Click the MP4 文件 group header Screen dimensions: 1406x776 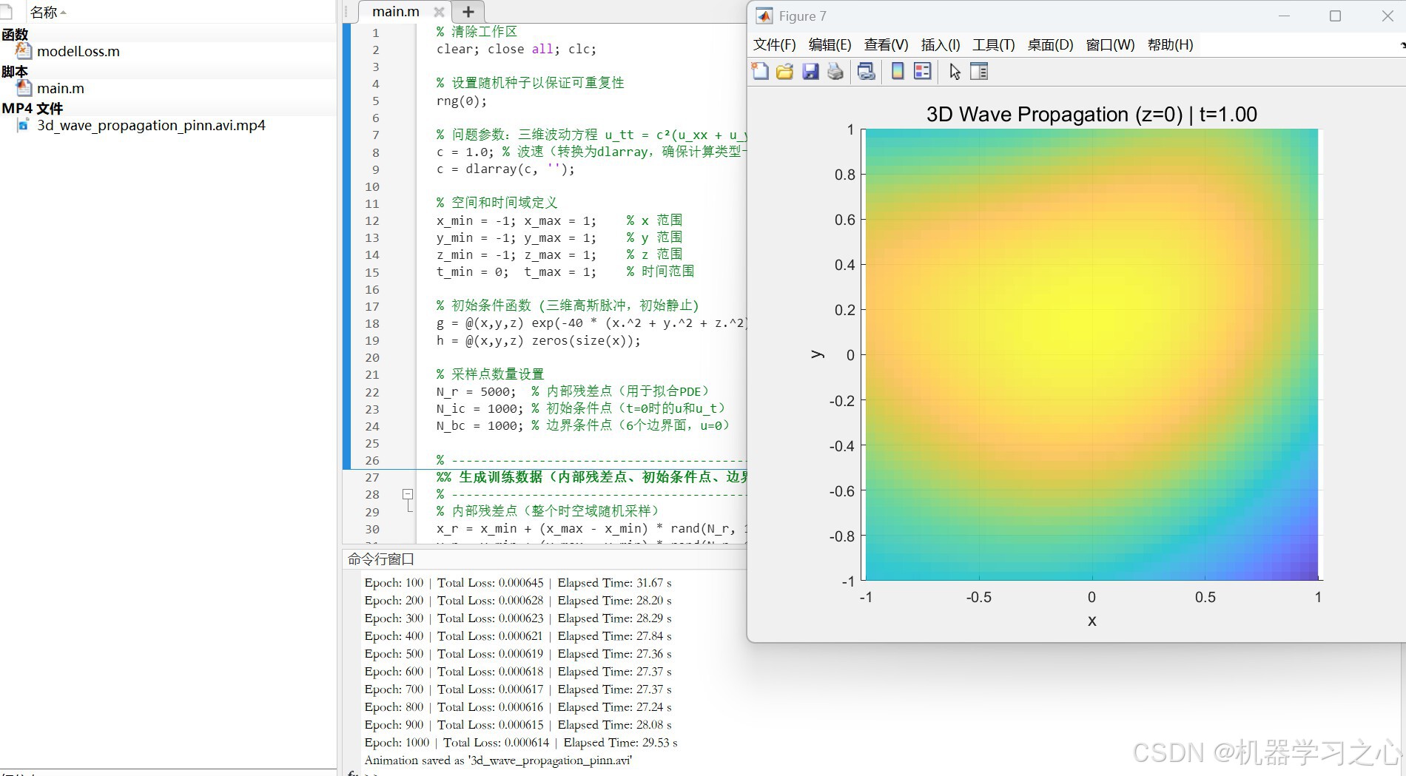(x=33, y=108)
